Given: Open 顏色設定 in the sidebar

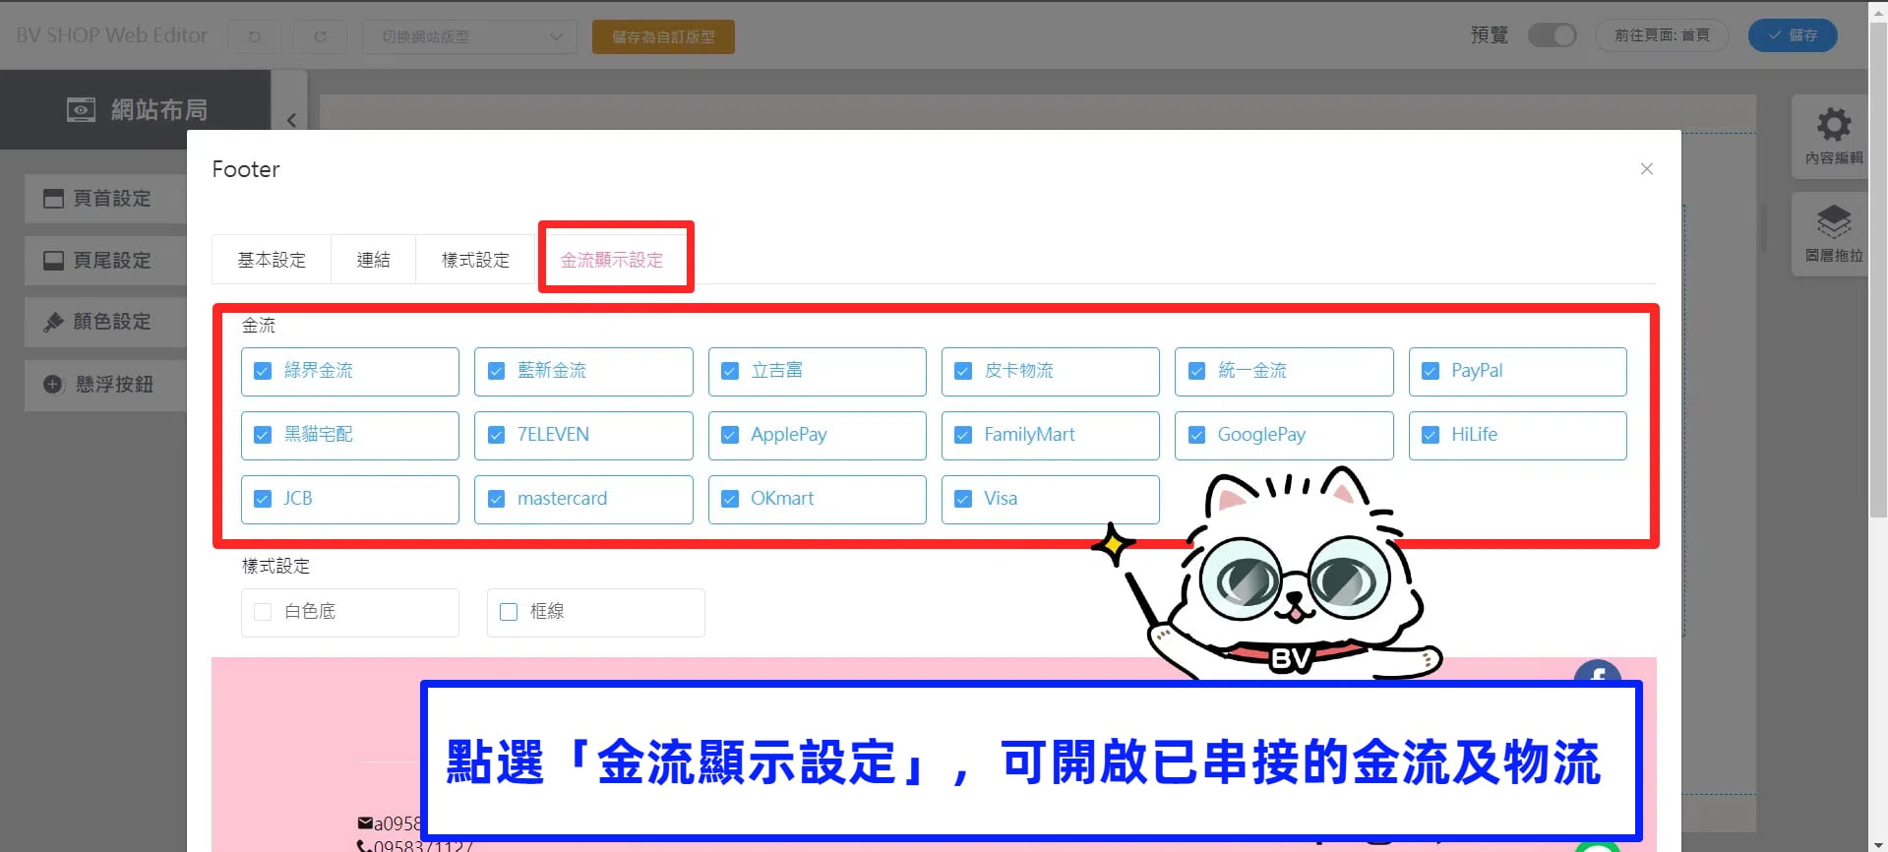Looking at the screenshot, I should 104,322.
